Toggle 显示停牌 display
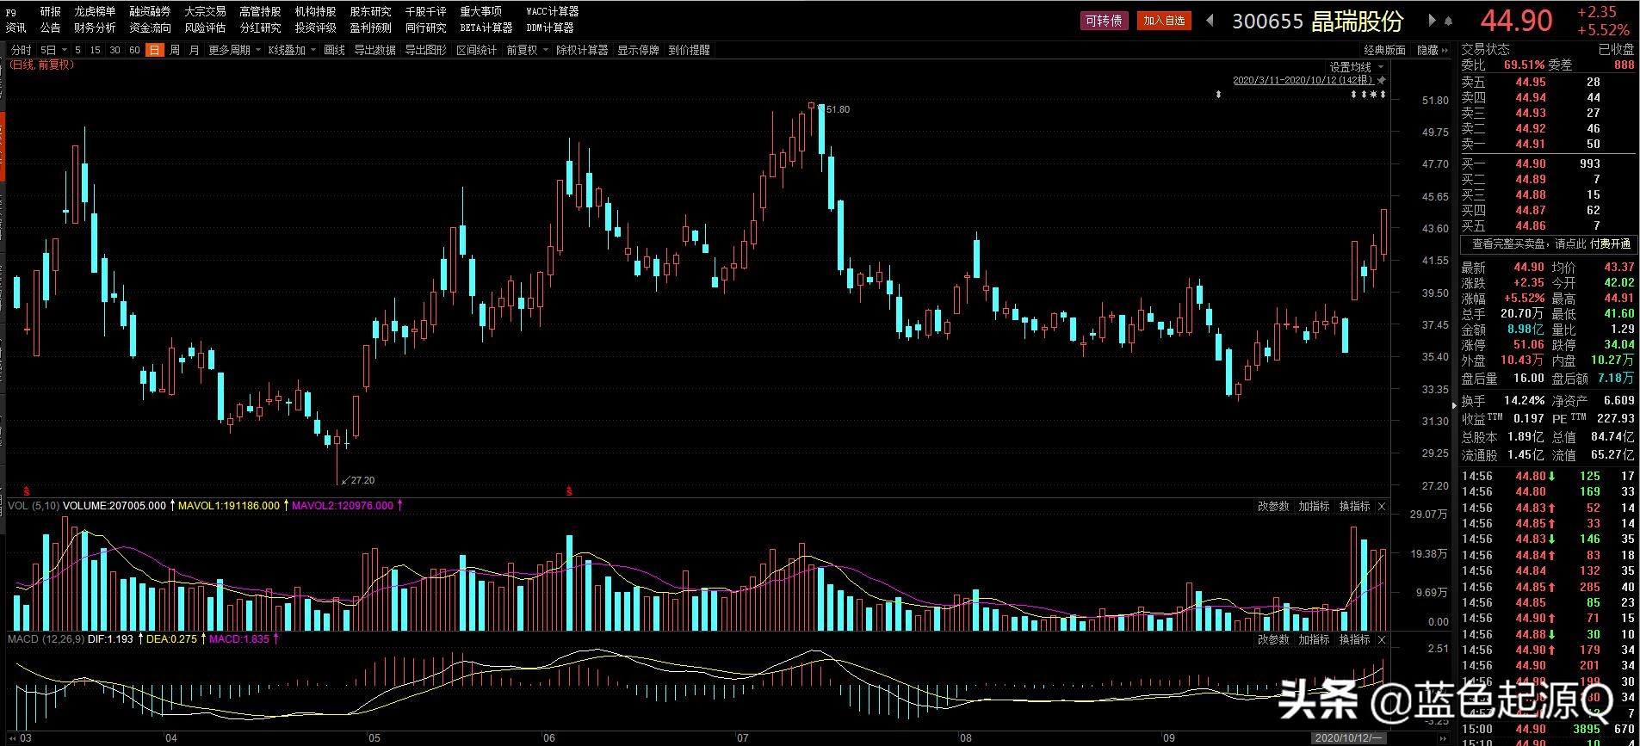The height and width of the screenshot is (746, 1640). [638, 50]
